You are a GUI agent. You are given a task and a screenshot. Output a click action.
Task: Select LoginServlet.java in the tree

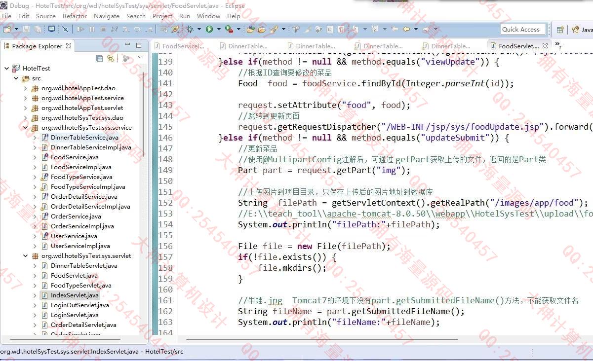75,315
